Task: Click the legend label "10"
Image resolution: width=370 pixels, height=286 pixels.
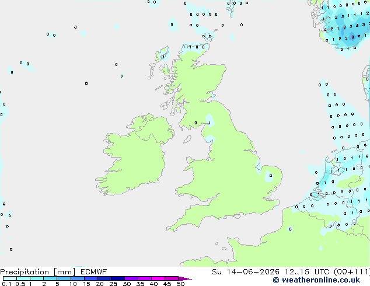Action: (x=73, y=284)
